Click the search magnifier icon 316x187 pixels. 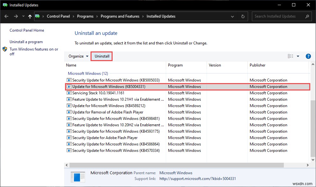point(307,16)
